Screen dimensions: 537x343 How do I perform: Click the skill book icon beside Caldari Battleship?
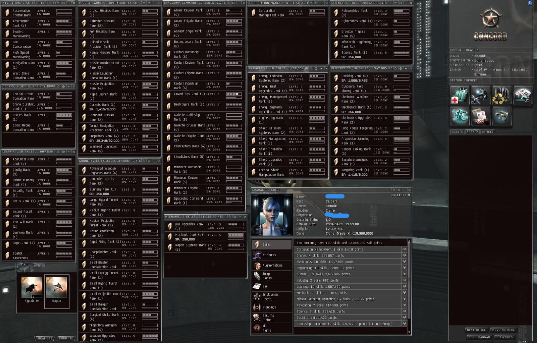pyautogui.click(x=168, y=54)
